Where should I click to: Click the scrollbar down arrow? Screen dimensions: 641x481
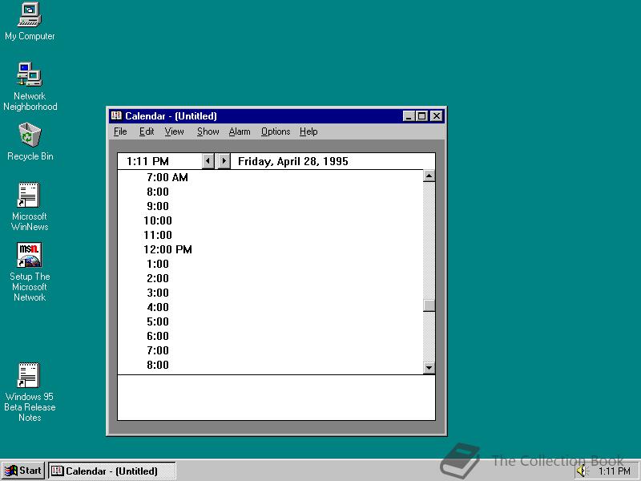(x=429, y=368)
